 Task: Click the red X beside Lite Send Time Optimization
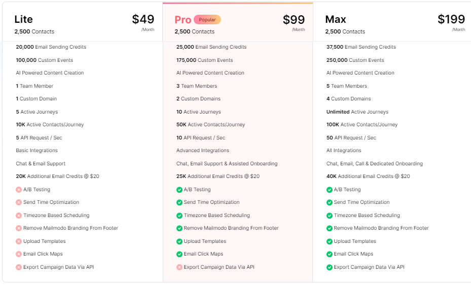[19, 202]
